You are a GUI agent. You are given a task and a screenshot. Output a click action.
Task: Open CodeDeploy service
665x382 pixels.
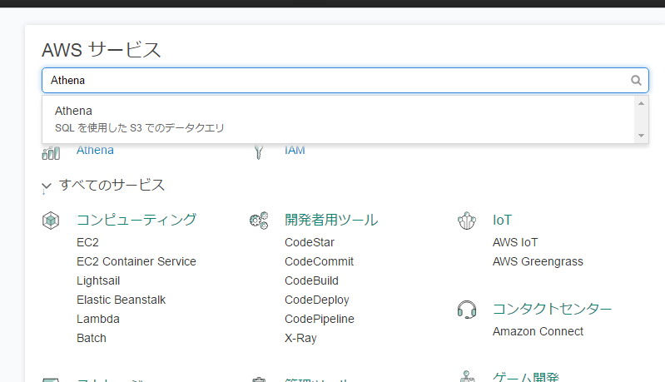(x=317, y=300)
